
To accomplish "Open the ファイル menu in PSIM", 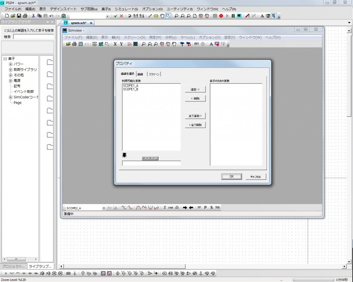I will [x=13, y=9].
